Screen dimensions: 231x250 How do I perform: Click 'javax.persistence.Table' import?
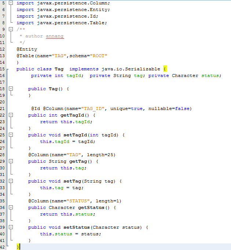(71, 23)
